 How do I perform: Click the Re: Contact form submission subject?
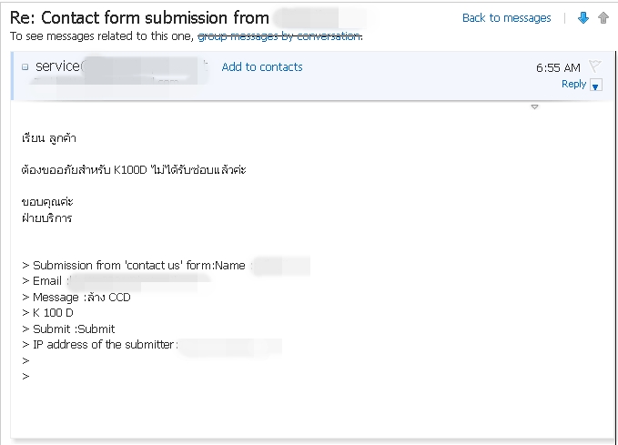(x=139, y=17)
